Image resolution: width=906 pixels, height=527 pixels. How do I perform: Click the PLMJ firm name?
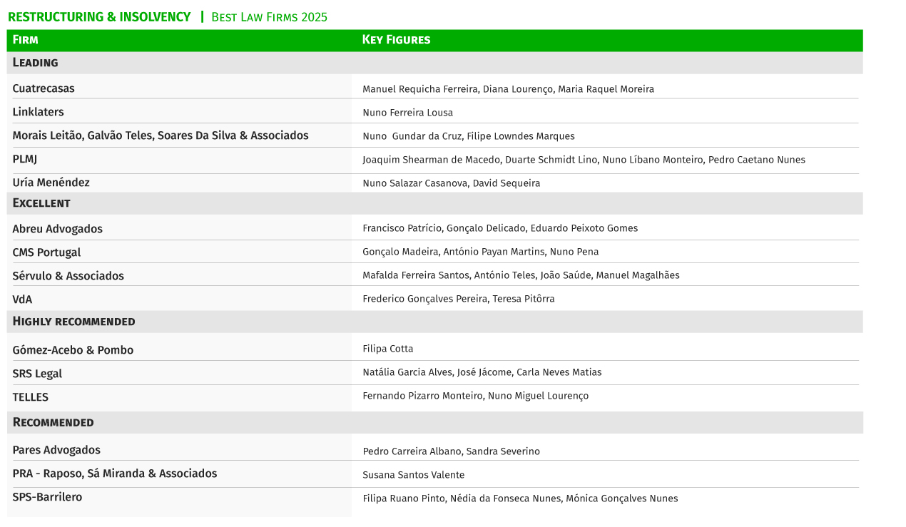[x=25, y=159]
